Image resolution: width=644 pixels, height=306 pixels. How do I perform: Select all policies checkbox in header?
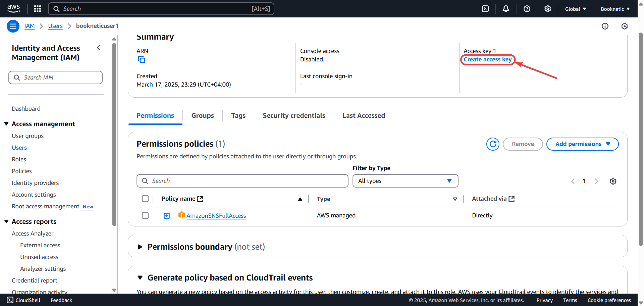point(145,199)
